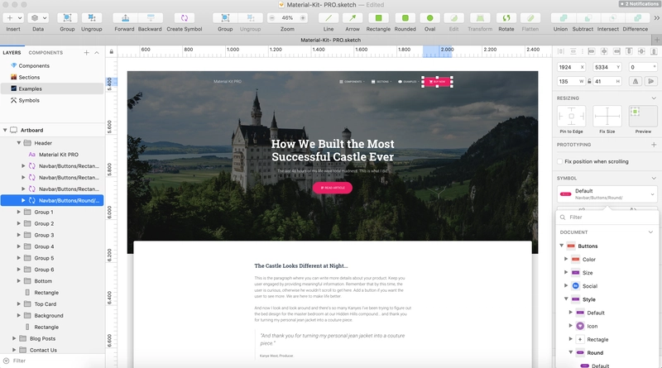662x368 pixels.
Task: Apply the Union boolean operation
Action: click(564, 17)
